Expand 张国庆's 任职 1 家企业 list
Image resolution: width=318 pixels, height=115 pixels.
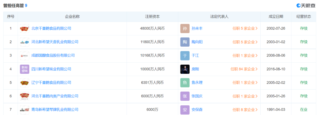point(245,96)
